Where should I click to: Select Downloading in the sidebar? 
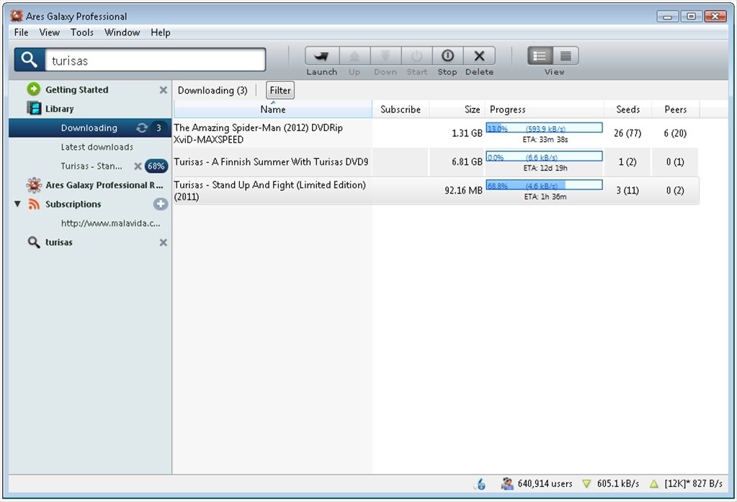tap(90, 128)
